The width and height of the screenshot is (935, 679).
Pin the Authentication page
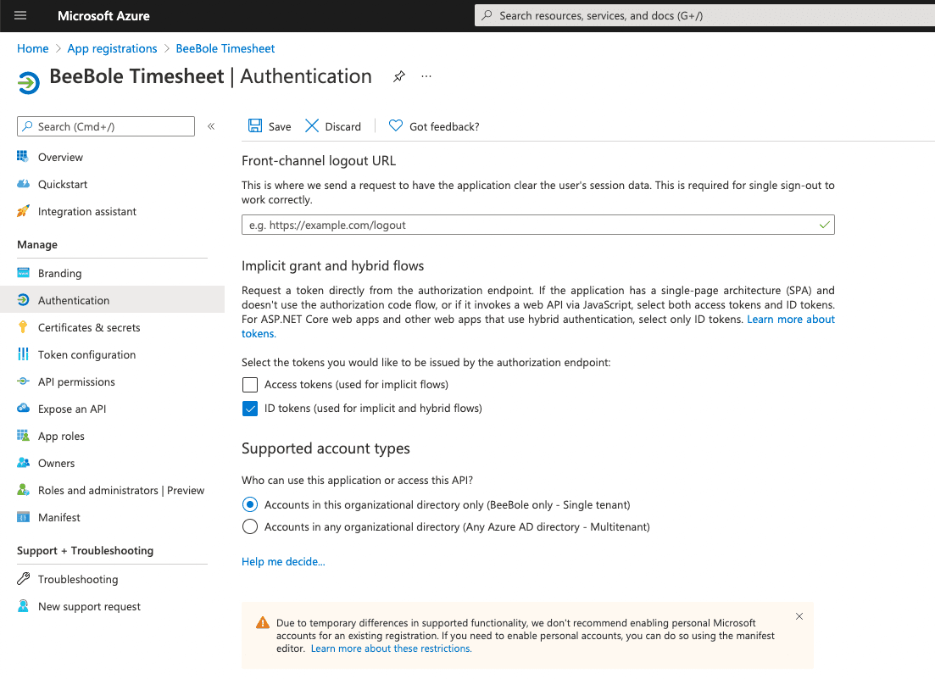(398, 75)
